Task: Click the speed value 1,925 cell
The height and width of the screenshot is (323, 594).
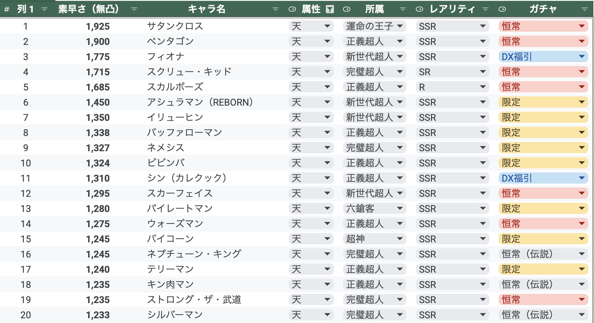Action: (x=98, y=26)
